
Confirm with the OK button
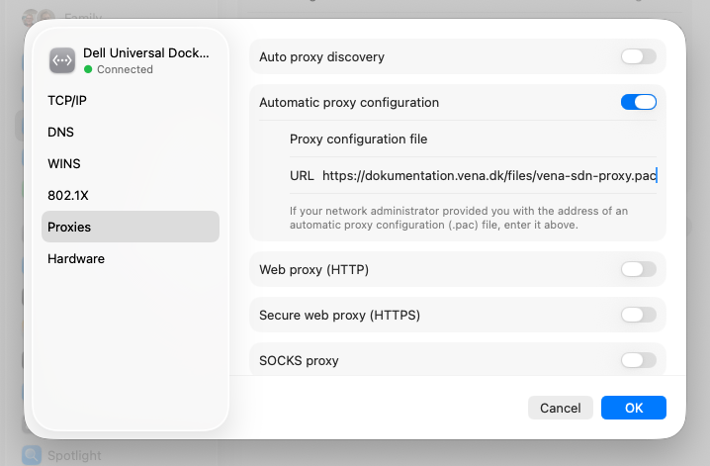(x=634, y=408)
